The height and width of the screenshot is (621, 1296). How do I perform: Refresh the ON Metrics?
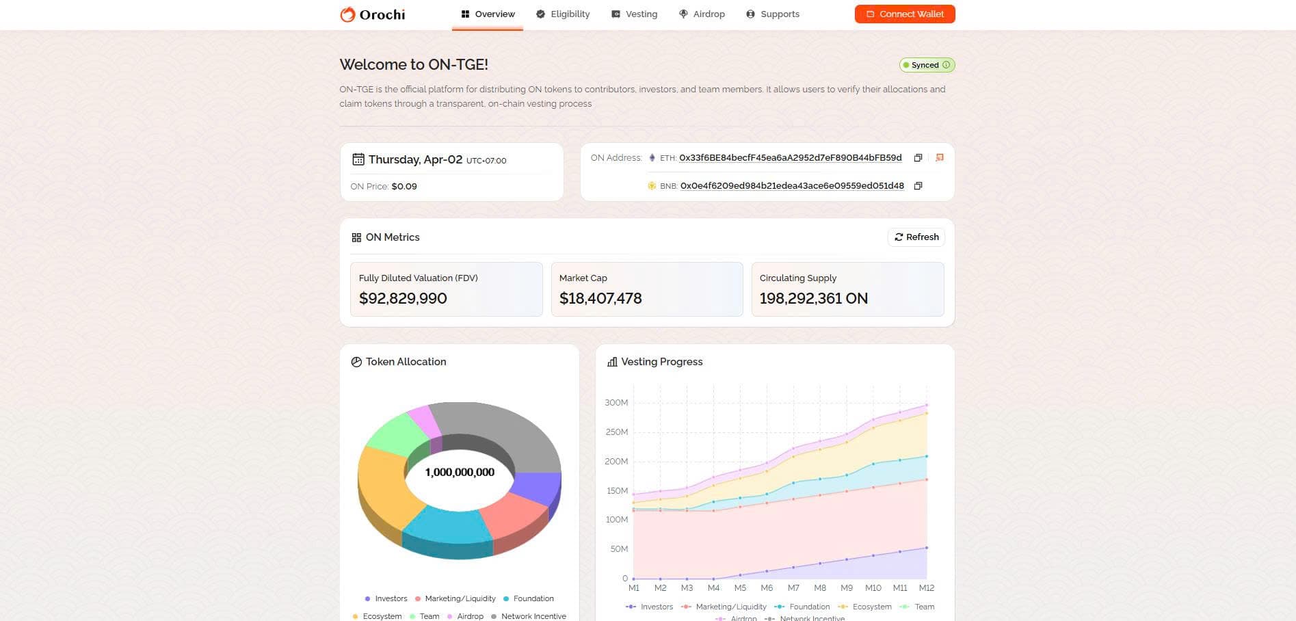click(916, 237)
